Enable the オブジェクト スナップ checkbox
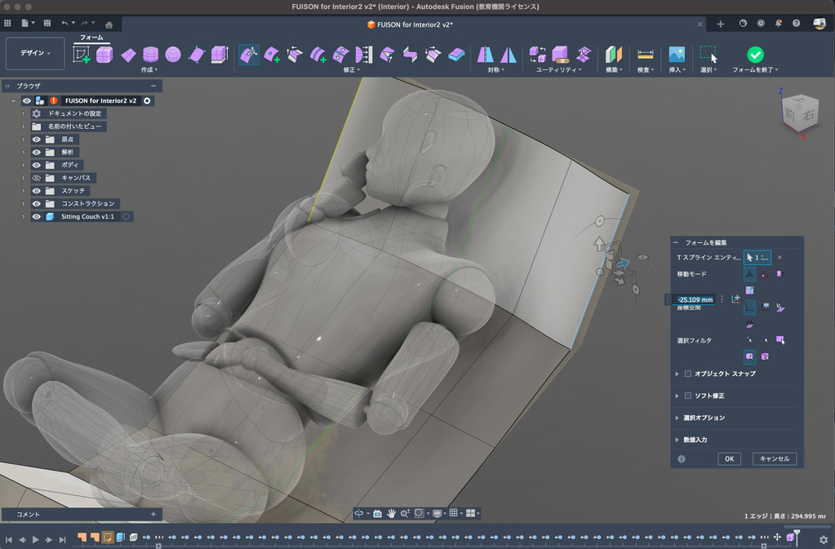This screenshot has height=549, width=835. tap(688, 374)
